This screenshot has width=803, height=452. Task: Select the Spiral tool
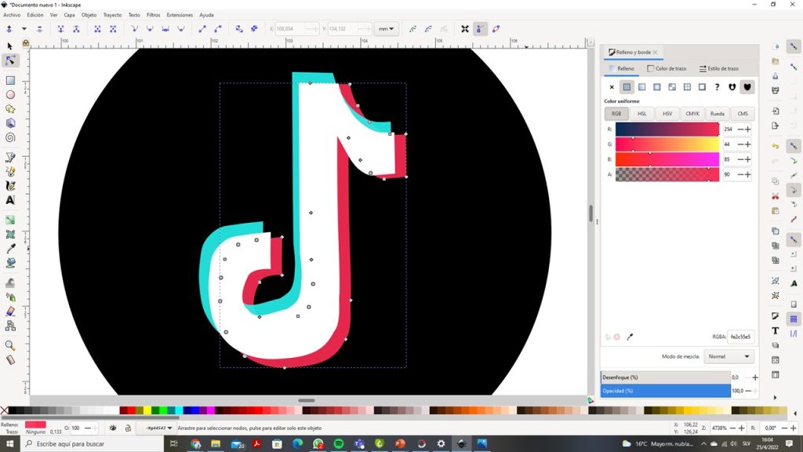[9, 137]
